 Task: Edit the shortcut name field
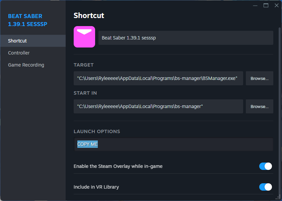click(x=186, y=38)
